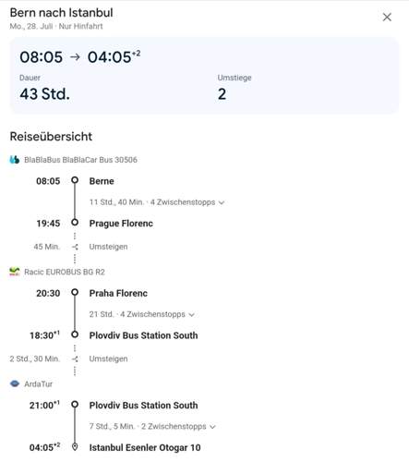The width and height of the screenshot is (409, 462).
Task: Click the Istanbul Esenler Otogar 10 stop
Action: pos(145,447)
